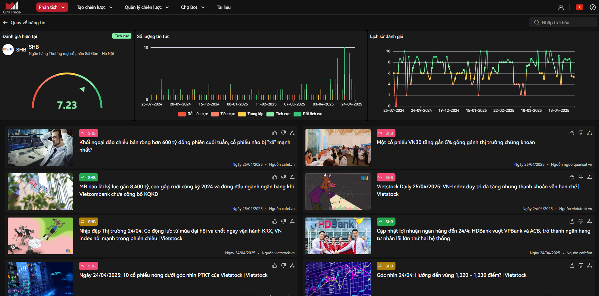Click the SHB bank logo icon

point(8,50)
